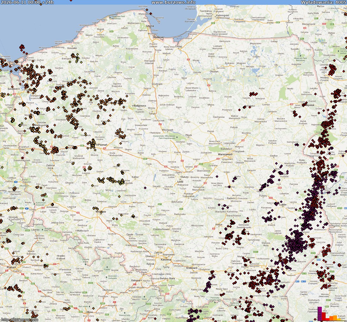Screen dimensions: 347x322
Task: Click the Gliwice city label
Action: 150,256
